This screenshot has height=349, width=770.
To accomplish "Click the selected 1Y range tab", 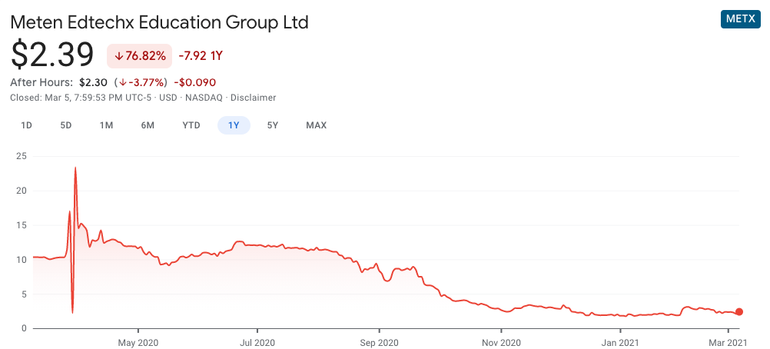I will [x=234, y=125].
